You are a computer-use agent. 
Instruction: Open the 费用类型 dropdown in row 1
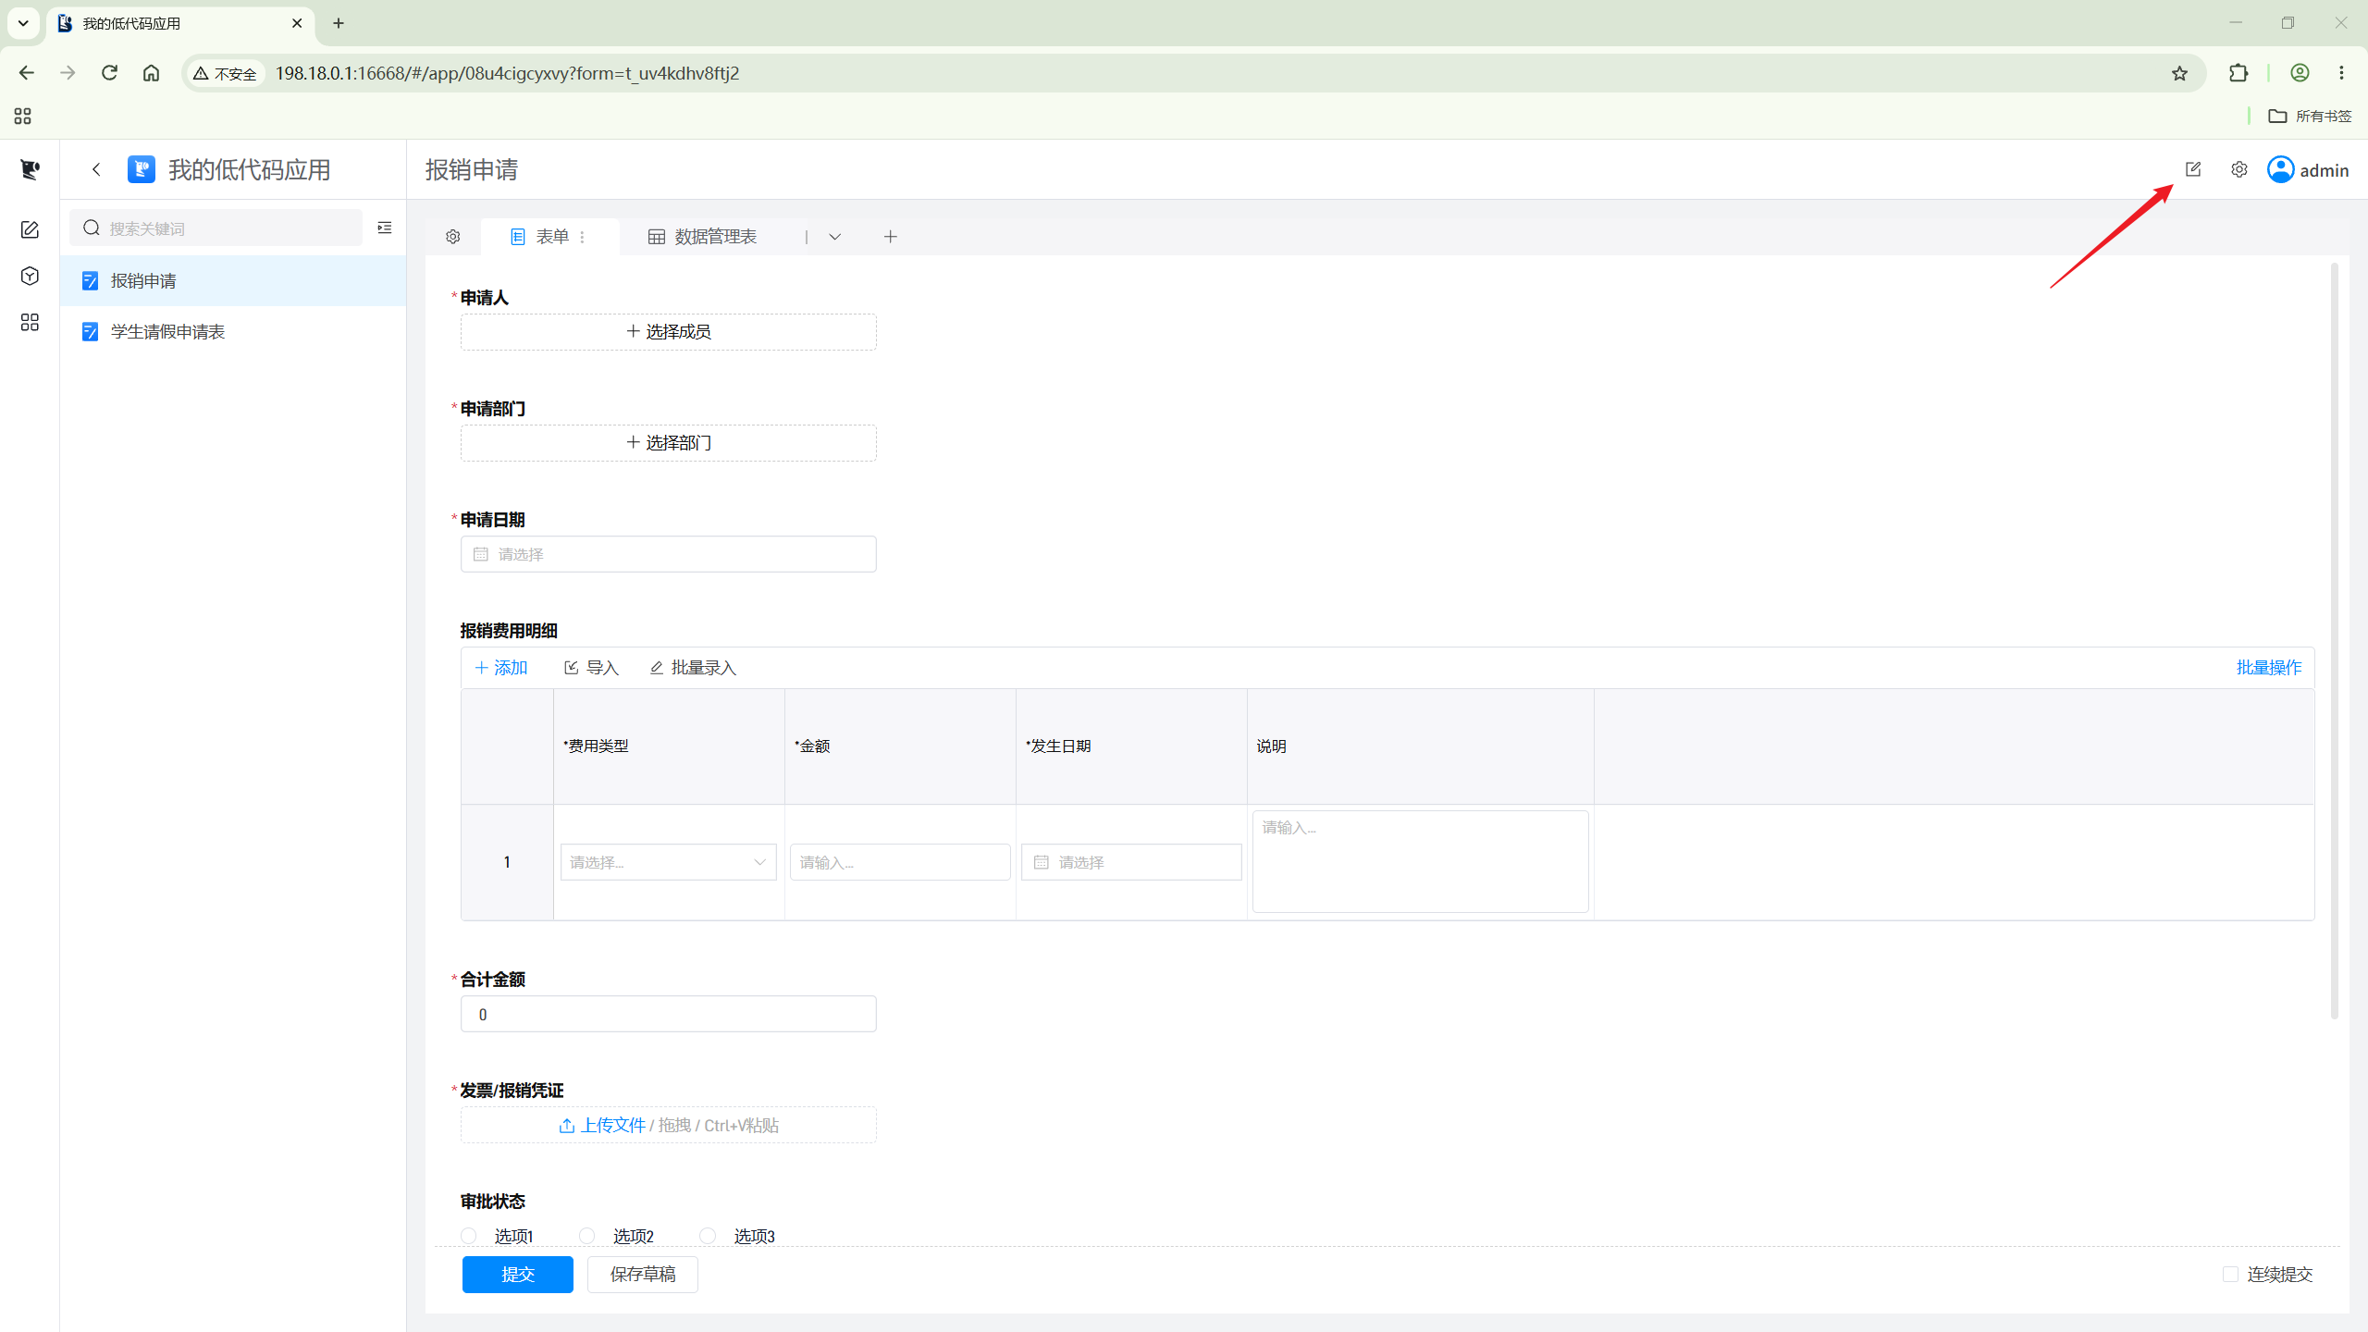click(669, 862)
